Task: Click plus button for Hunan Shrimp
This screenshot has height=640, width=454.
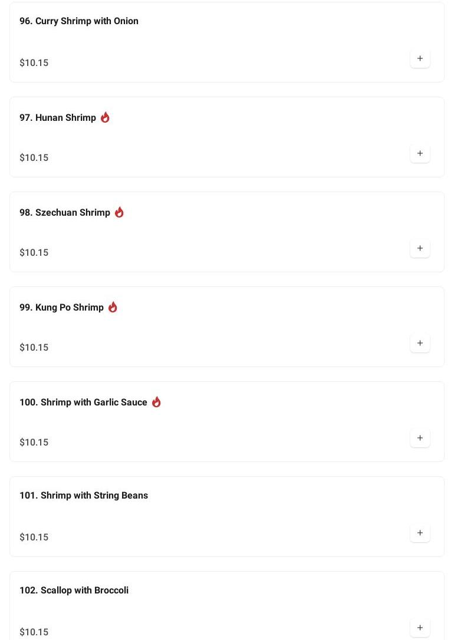Action: tap(420, 154)
